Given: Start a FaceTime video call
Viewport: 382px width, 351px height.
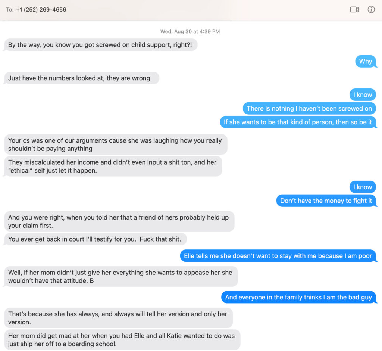Looking at the screenshot, I should pos(354,10).
